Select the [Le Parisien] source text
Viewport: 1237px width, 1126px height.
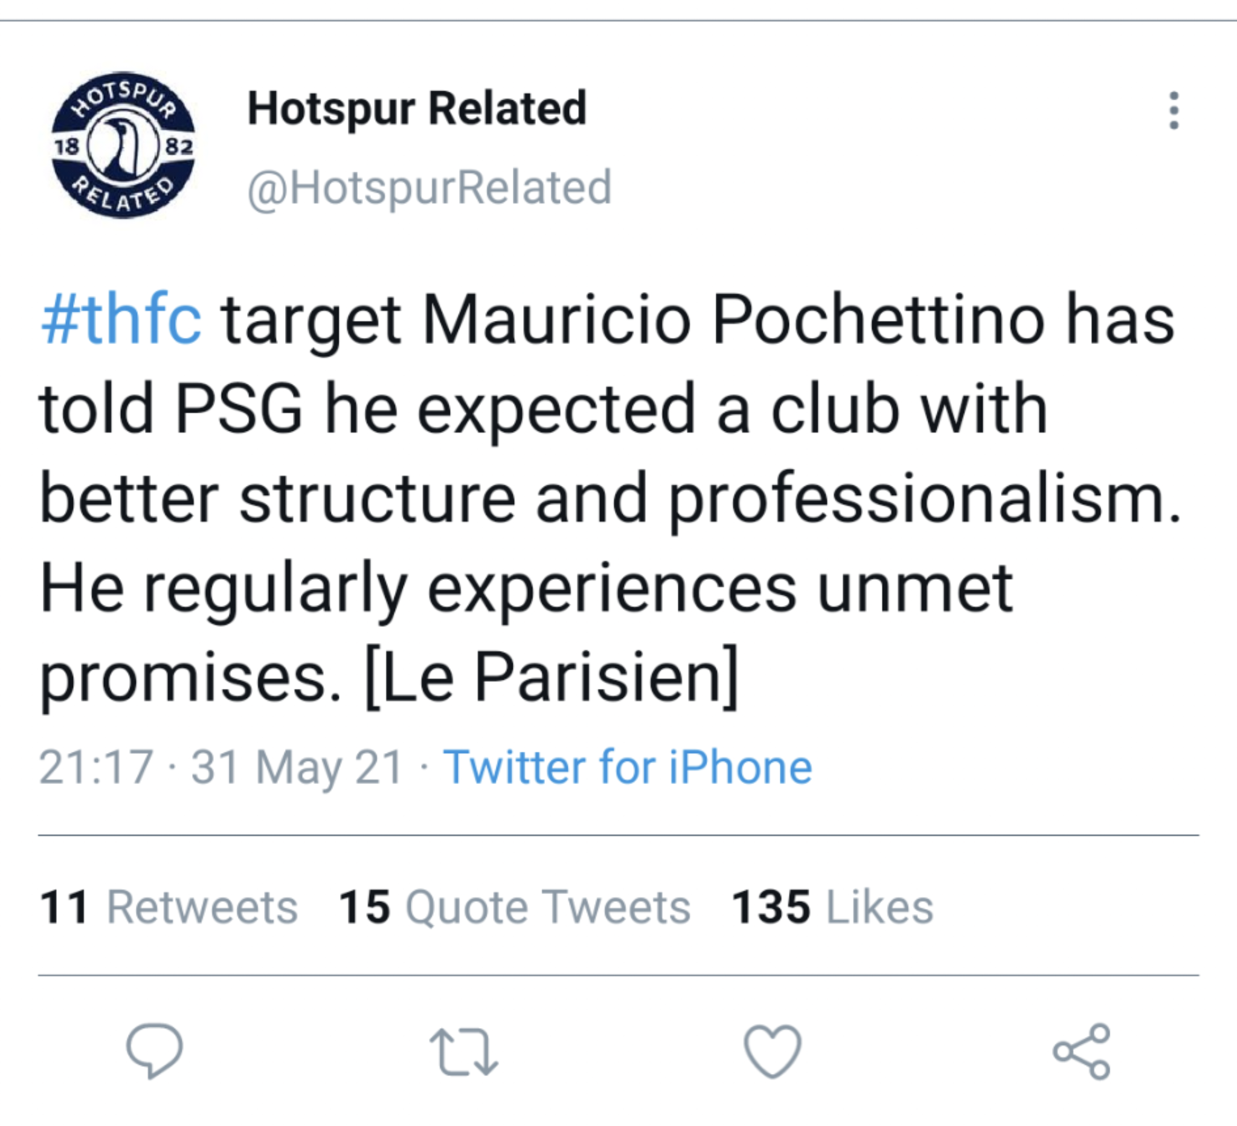(x=551, y=676)
